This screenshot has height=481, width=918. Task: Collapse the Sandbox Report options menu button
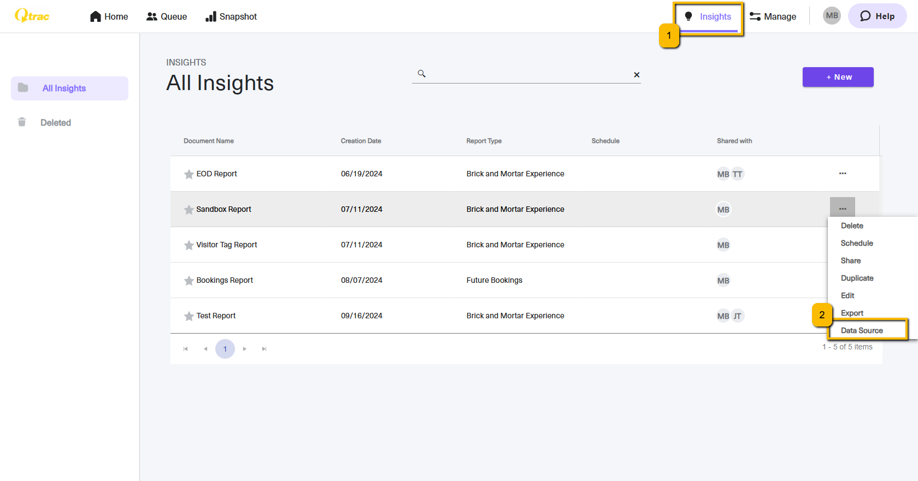click(843, 209)
